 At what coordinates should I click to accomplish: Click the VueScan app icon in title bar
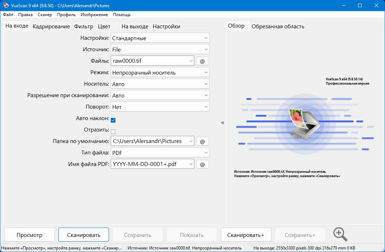6,5
